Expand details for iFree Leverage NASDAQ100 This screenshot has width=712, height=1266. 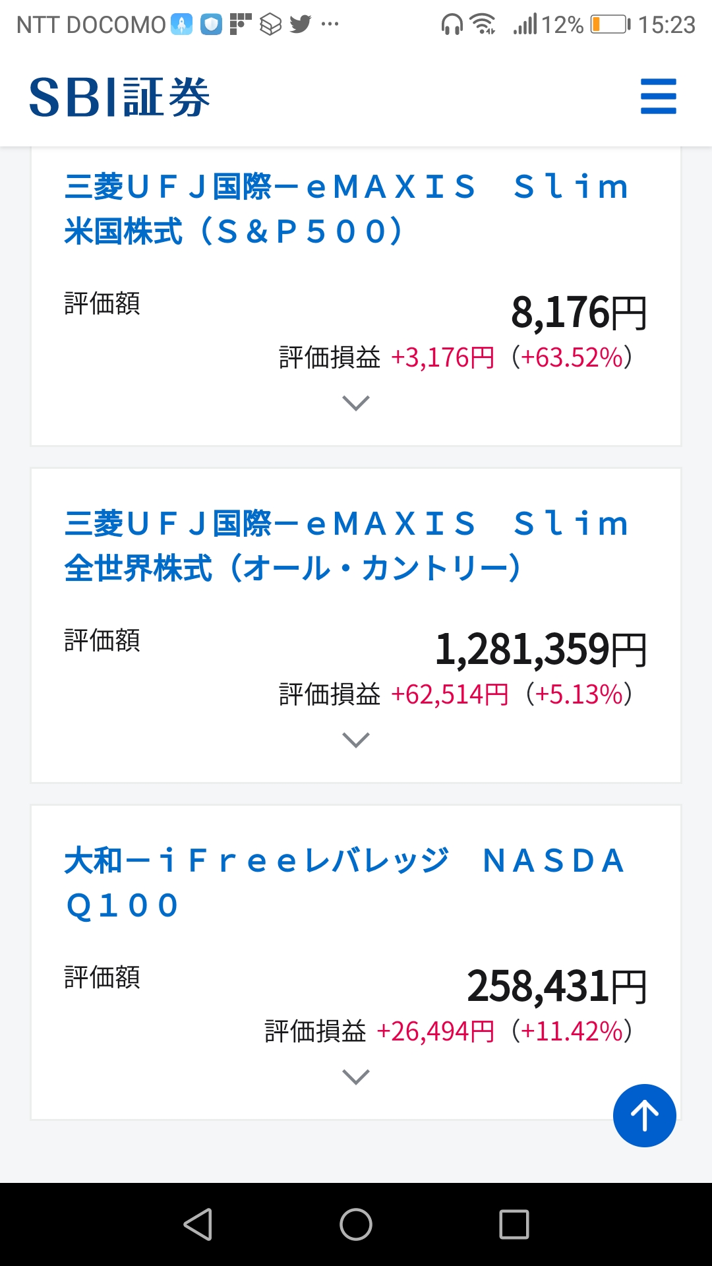click(356, 1077)
